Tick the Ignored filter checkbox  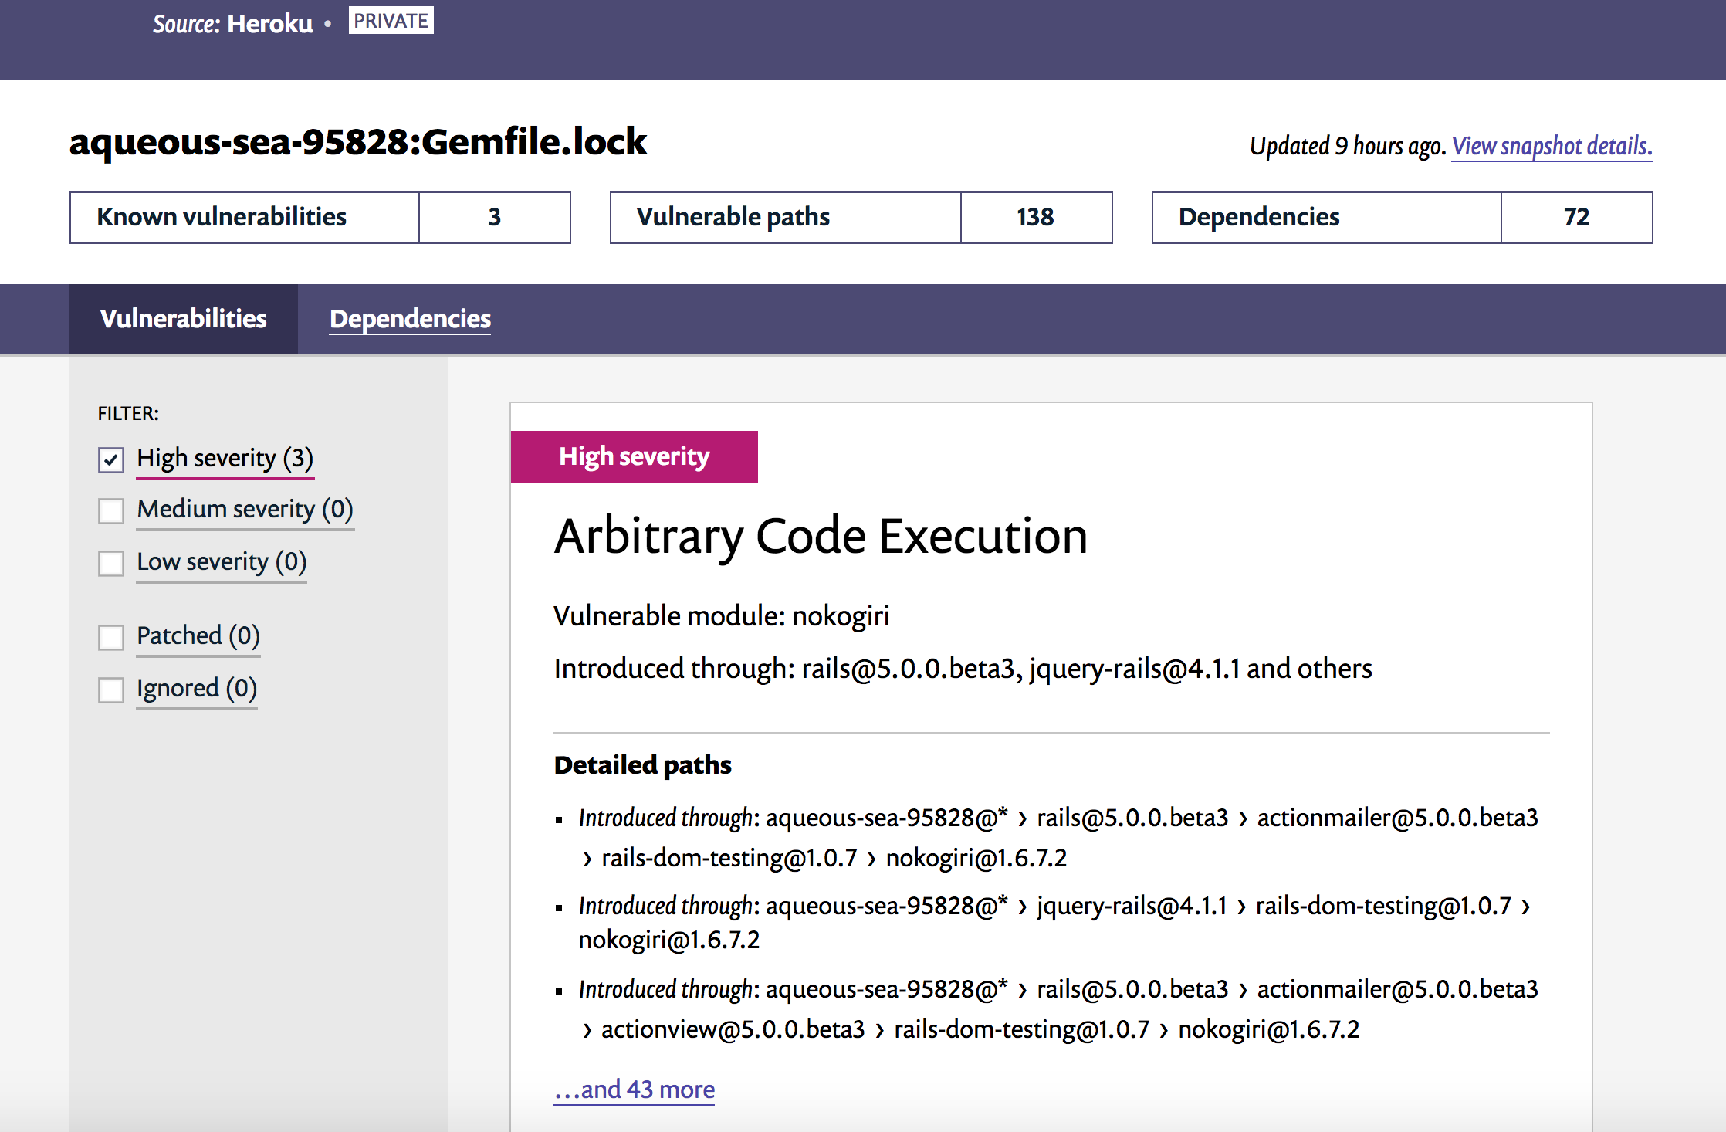coord(111,690)
